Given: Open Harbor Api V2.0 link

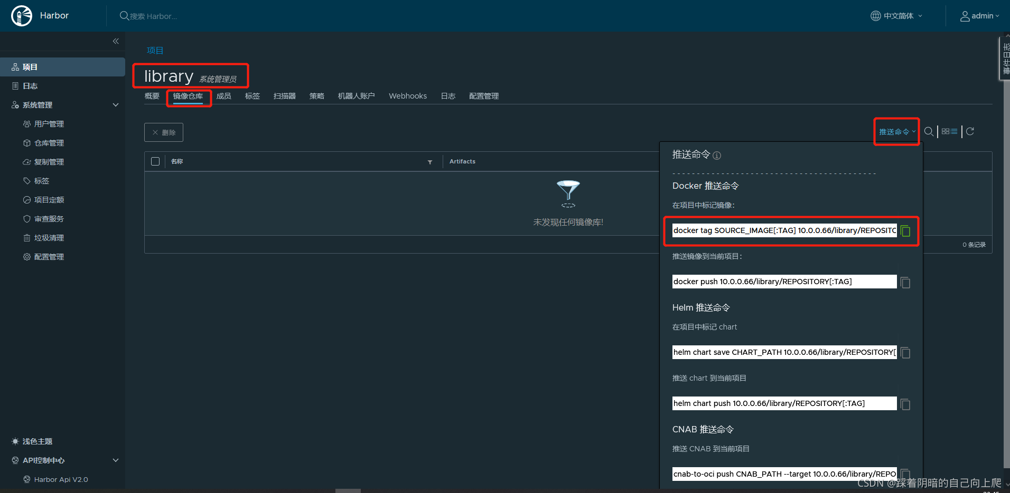Looking at the screenshot, I should coord(61,479).
